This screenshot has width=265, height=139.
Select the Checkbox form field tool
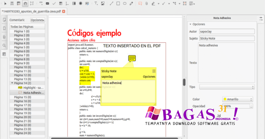(x=54, y=3)
